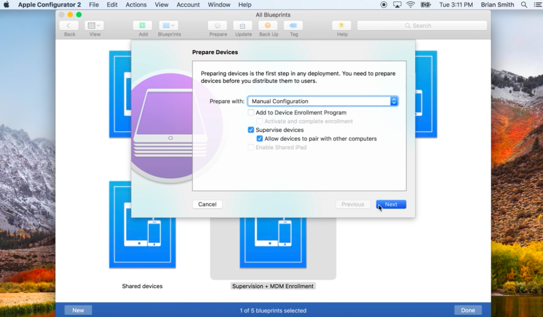Open the Help toolbar icon

click(x=341, y=26)
